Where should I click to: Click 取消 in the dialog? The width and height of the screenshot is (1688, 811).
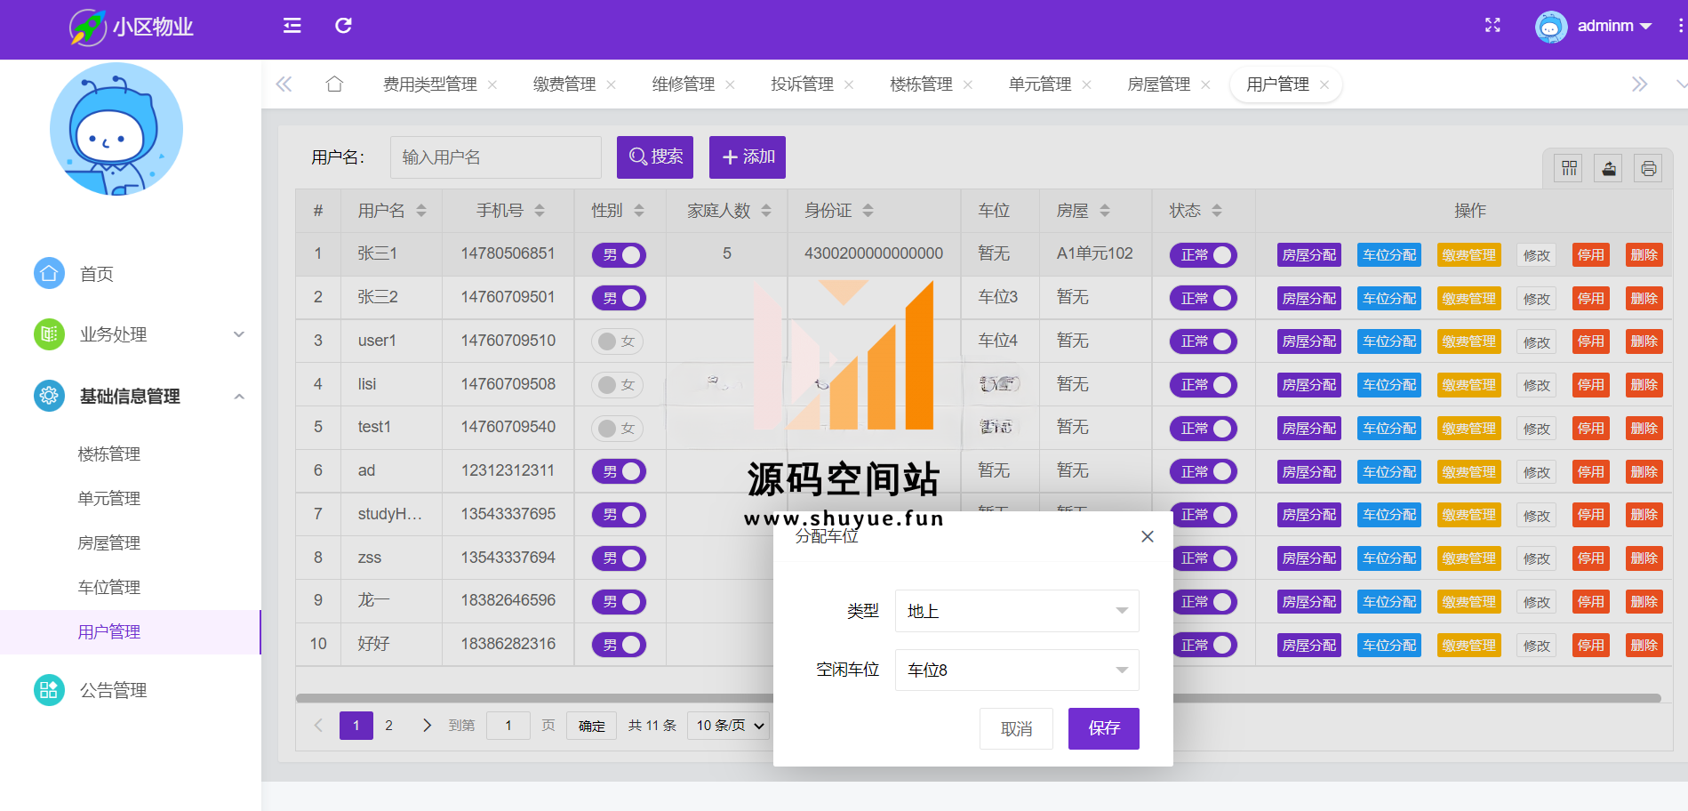(x=1017, y=728)
